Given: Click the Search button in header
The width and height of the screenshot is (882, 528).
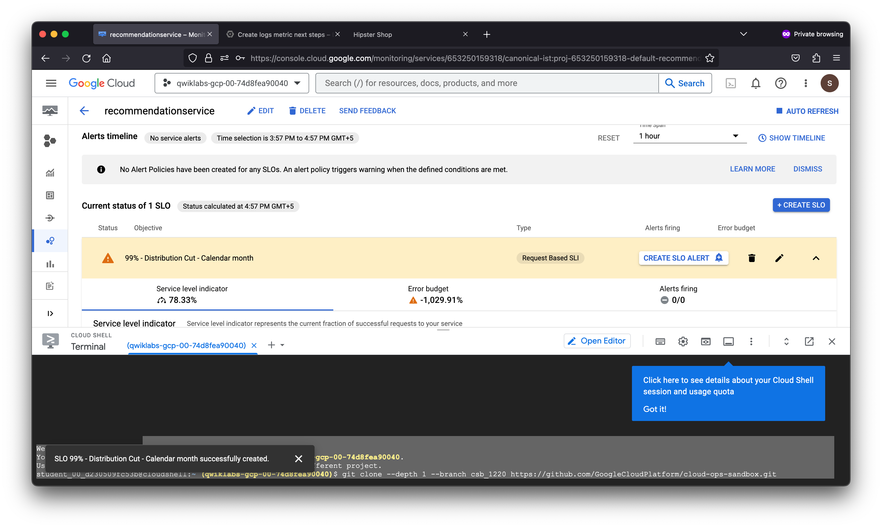Looking at the screenshot, I should [685, 83].
